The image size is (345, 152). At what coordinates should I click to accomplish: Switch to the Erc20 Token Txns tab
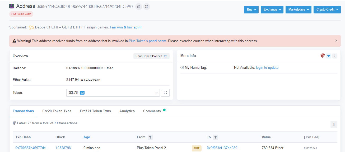click(57, 111)
